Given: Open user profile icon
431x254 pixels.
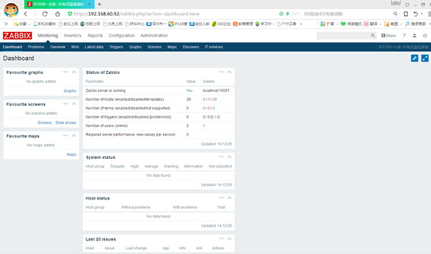Looking at the screenshot, I should tap(414, 35).
